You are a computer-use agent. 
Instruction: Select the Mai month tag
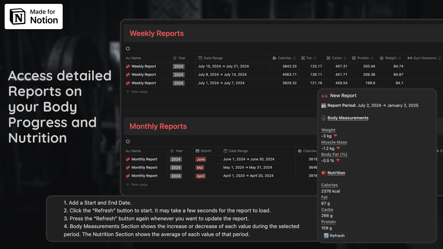coord(200,167)
